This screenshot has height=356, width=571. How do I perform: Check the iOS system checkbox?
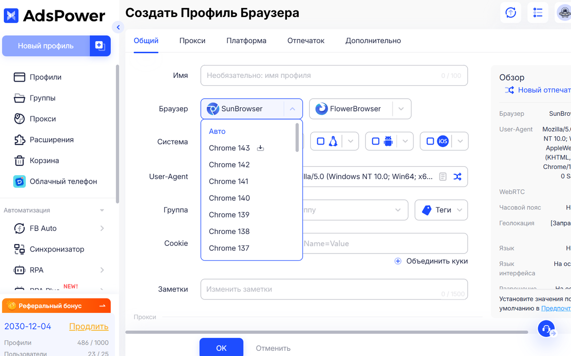[x=430, y=141]
